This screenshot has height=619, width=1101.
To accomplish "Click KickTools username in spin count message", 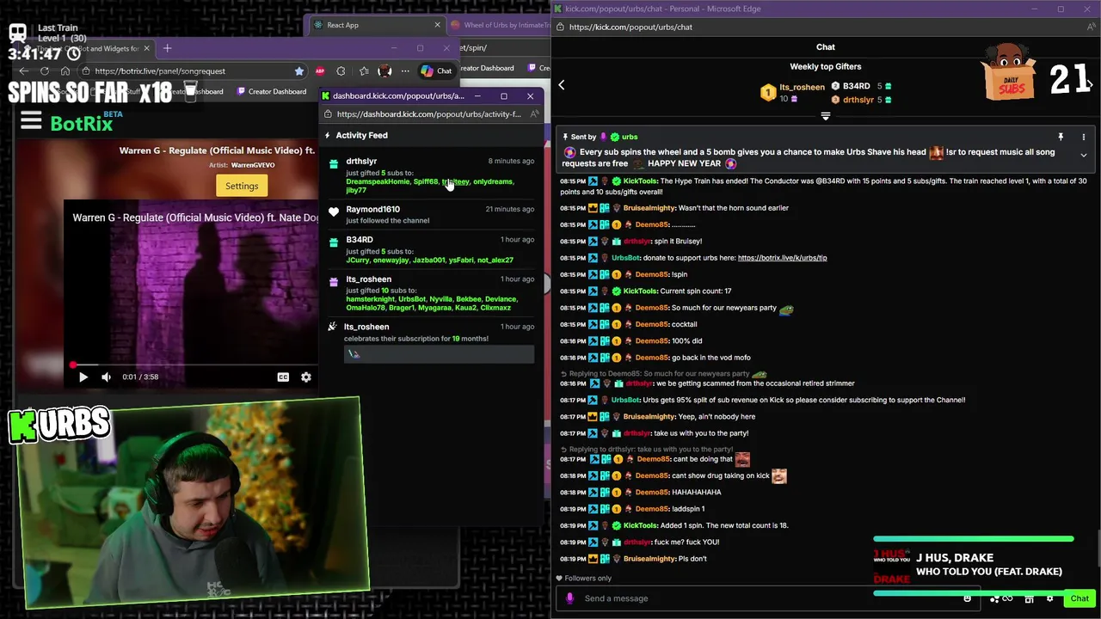I will pyautogui.click(x=640, y=291).
